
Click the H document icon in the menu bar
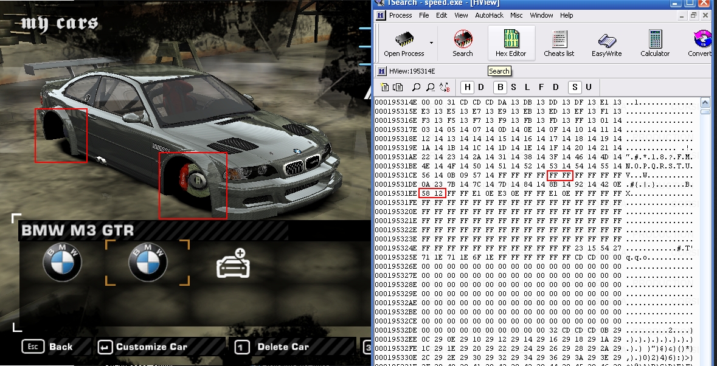click(381, 15)
